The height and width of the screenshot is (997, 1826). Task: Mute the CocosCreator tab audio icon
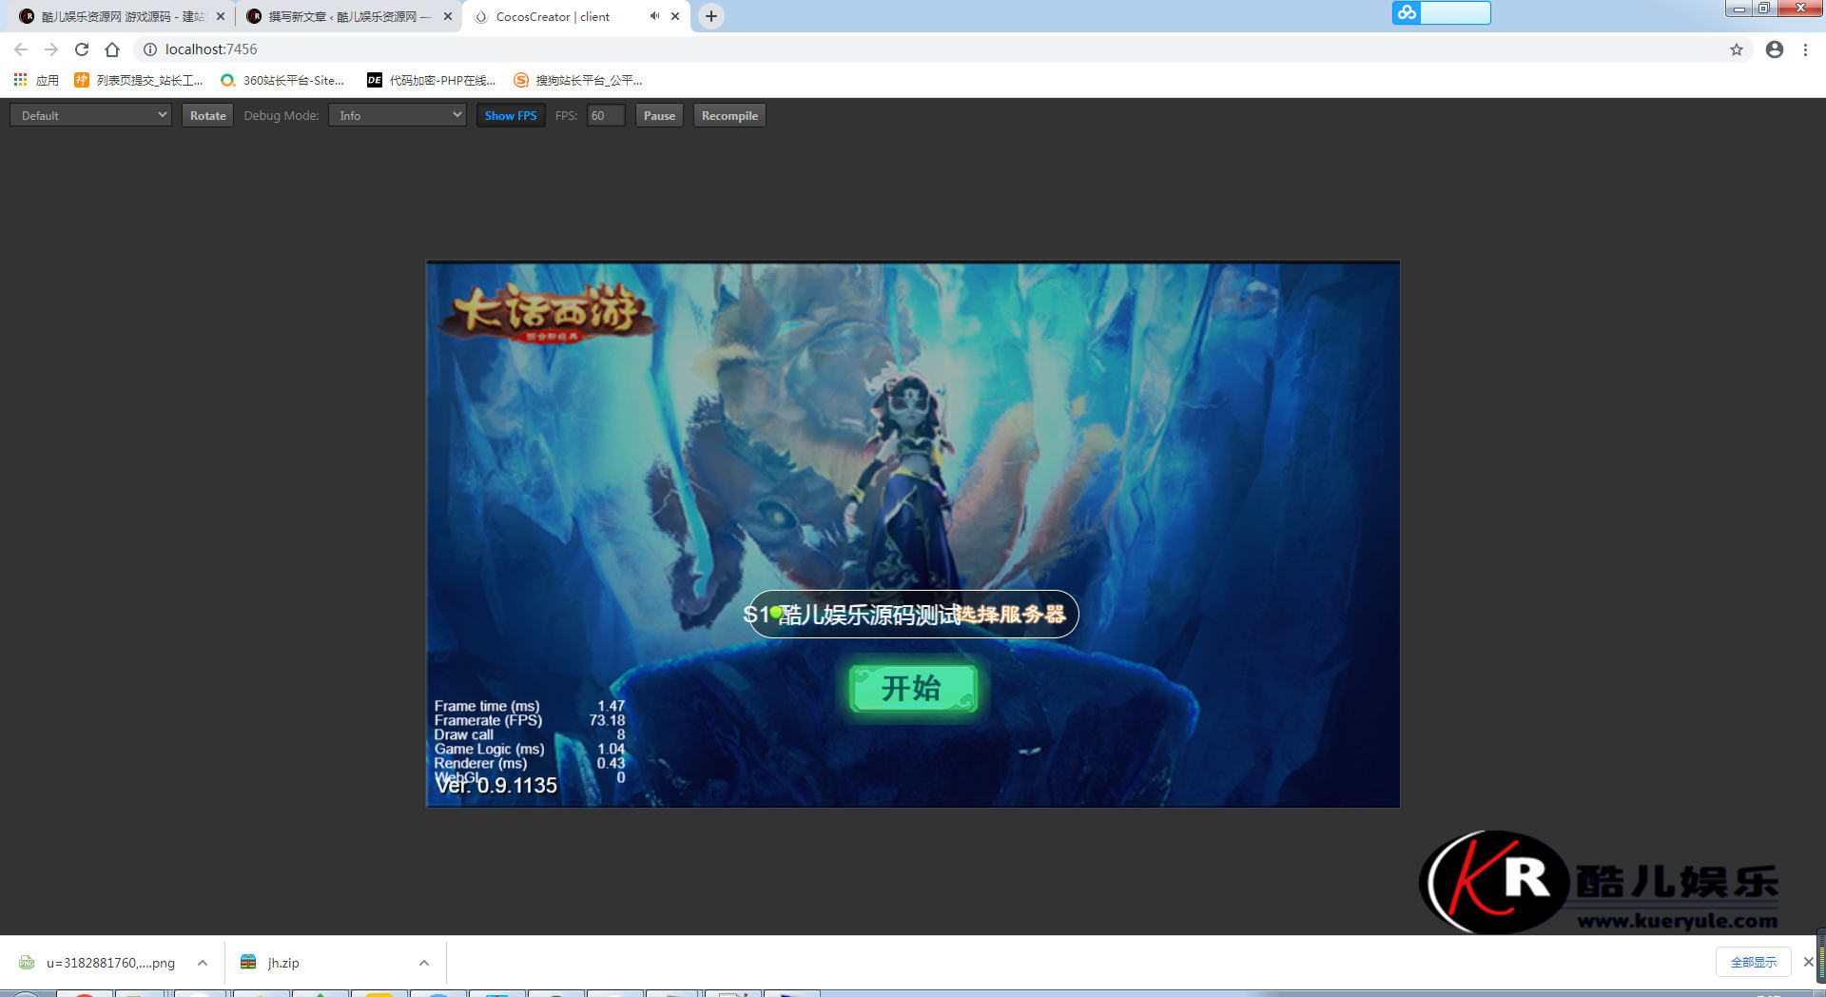(x=654, y=16)
